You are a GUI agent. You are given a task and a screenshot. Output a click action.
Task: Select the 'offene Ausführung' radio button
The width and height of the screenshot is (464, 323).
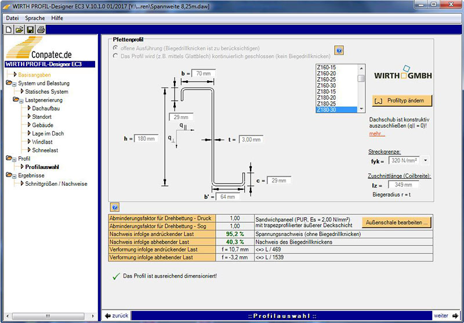pyautogui.click(x=116, y=48)
